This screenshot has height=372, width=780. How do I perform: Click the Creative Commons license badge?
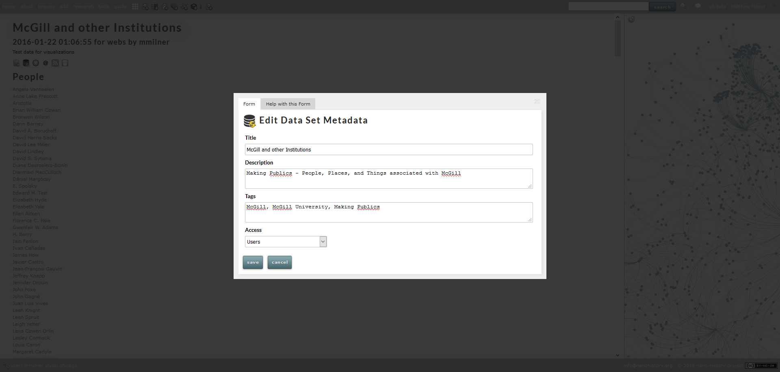(761, 366)
